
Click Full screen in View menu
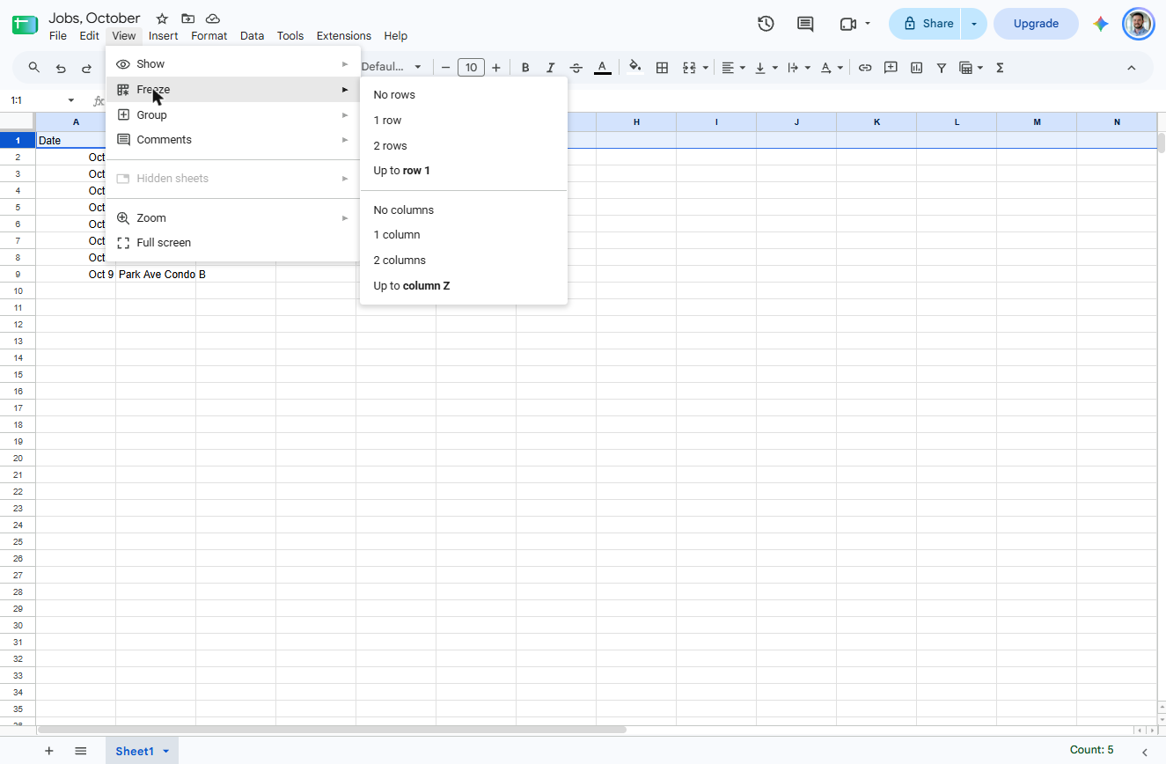click(x=233, y=243)
